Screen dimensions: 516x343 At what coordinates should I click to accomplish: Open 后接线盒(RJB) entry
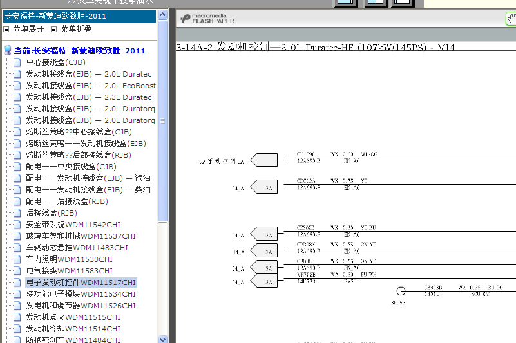click(x=52, y=213)
